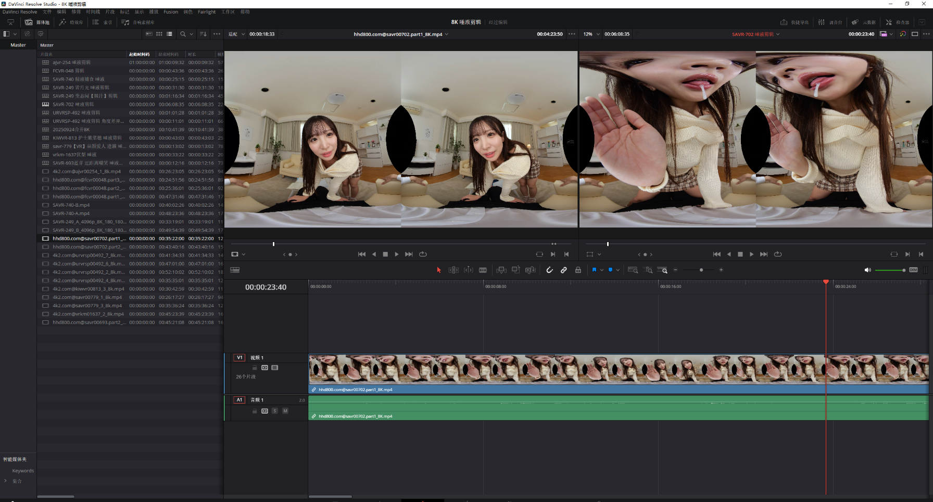Viewport: 933px width, 502px height.
Task: Switch media pool to metadata view
Action: coord(149,34)
